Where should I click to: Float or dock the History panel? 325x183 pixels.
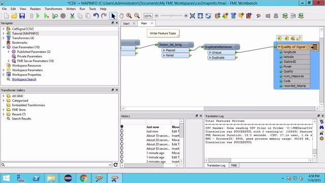(x=197, y=116)
